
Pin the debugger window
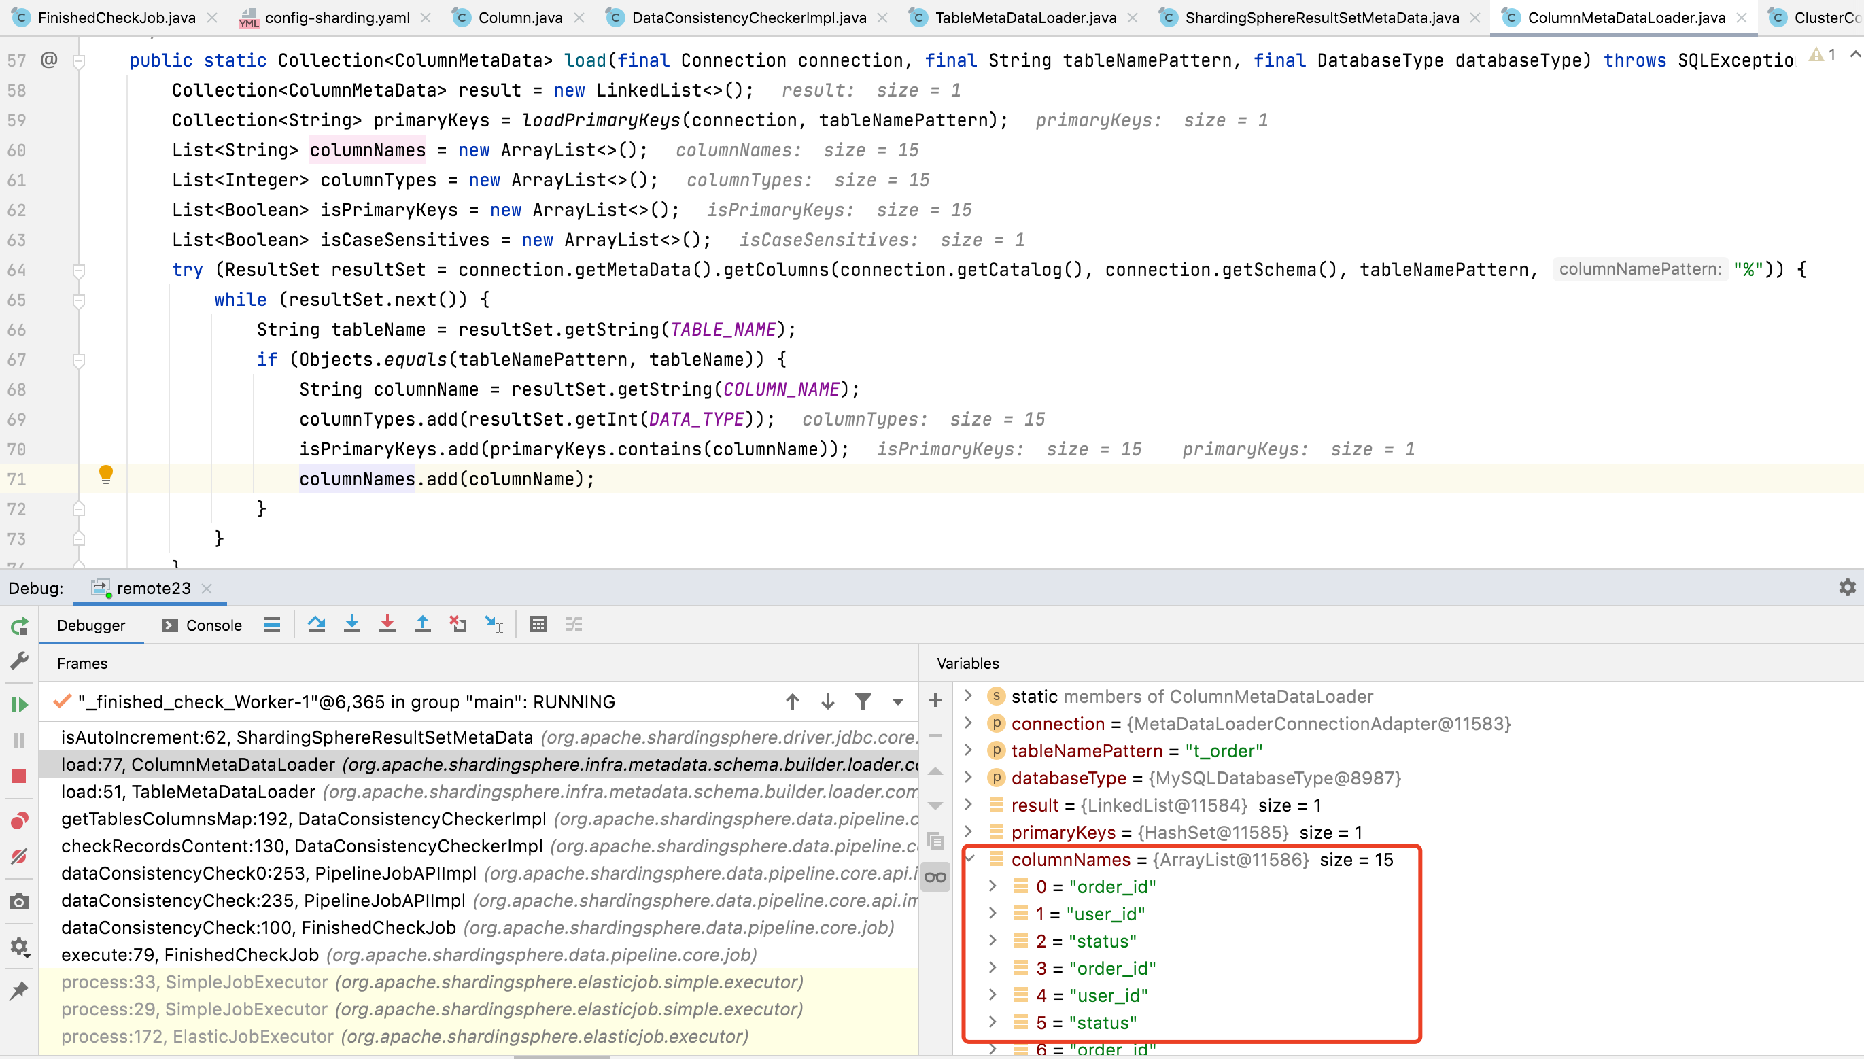(20, 990)
